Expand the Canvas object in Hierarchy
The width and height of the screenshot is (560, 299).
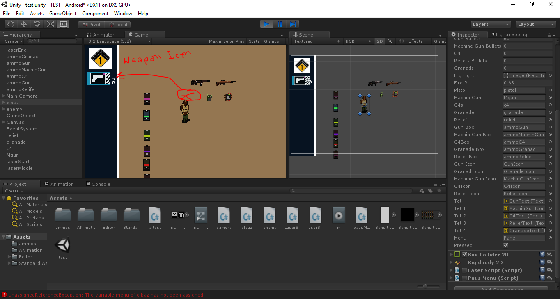pyautogui.click(x=4, y=122)
